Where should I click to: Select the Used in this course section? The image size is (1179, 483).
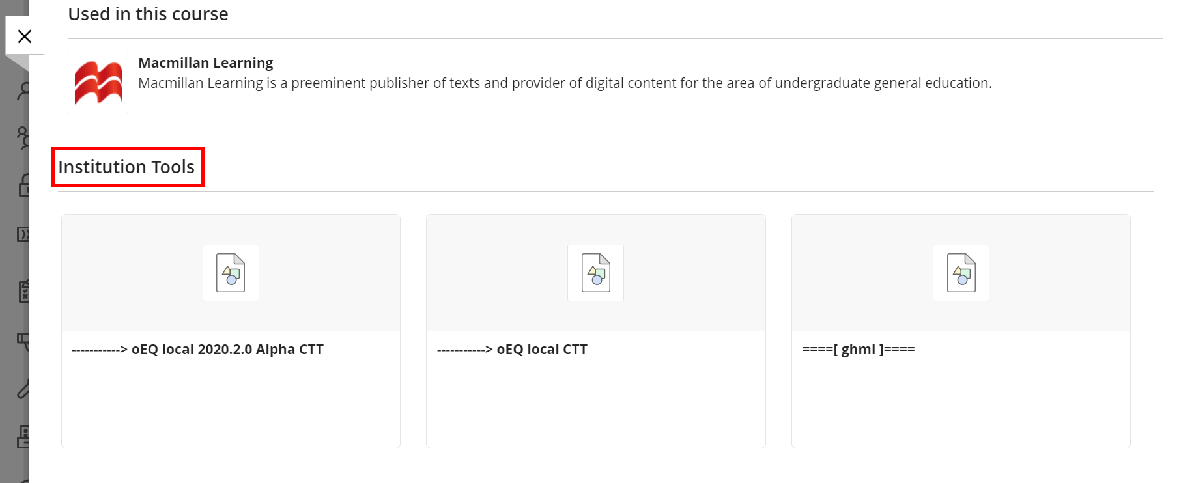tap(147, 14)
